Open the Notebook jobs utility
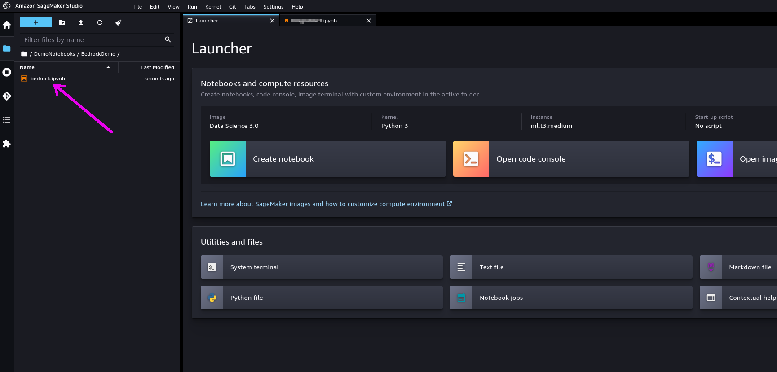Screen dimensions: 777x372 click(571, 298)
